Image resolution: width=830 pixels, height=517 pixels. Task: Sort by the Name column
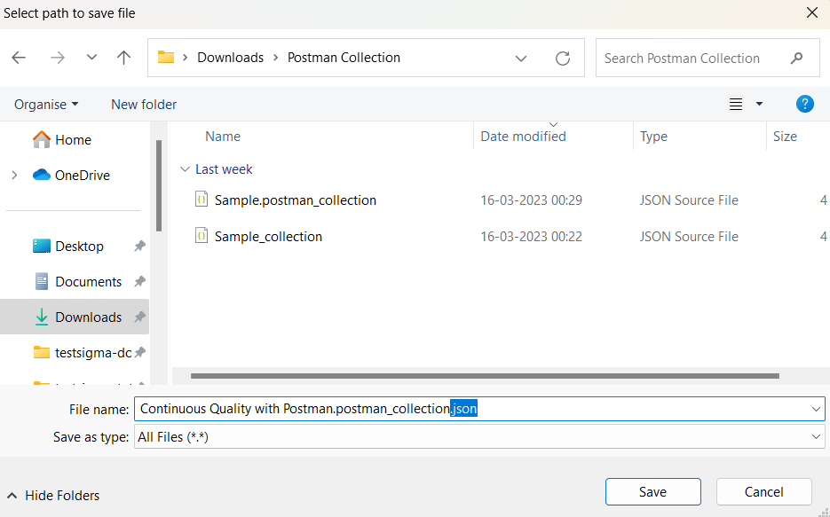[x=223, y=137]
